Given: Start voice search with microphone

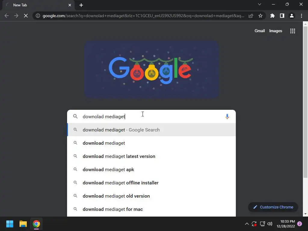Looking at the screenshot, I should (x=227, y=116).
